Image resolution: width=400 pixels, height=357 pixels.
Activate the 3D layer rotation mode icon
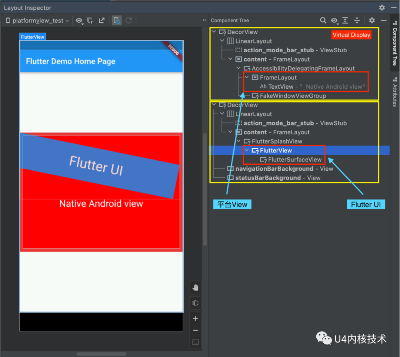click(x=195, y=302)
